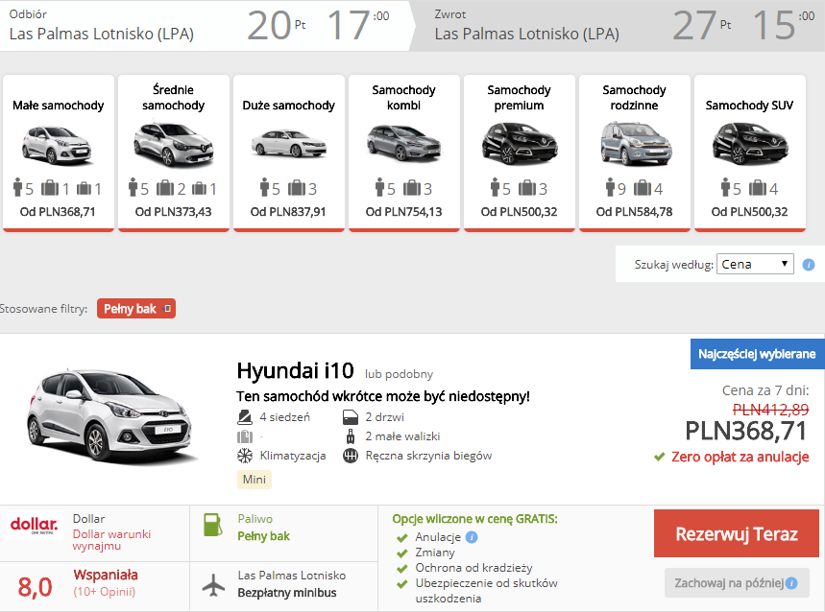Click the seat icon next to 4 siedzeń
Screen dimensions: 825x612
pyautogui.click(x=245, y=417)
